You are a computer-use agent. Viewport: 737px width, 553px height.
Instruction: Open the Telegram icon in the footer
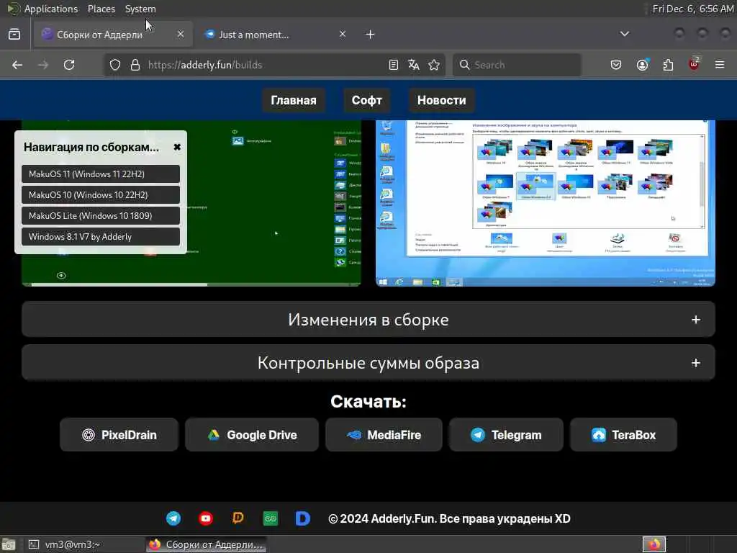pos(173,518)
